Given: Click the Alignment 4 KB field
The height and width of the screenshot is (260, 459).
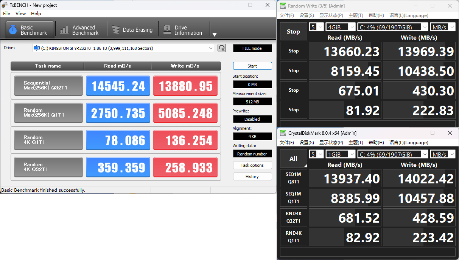Looking at the screenshot, I should 252,137.
